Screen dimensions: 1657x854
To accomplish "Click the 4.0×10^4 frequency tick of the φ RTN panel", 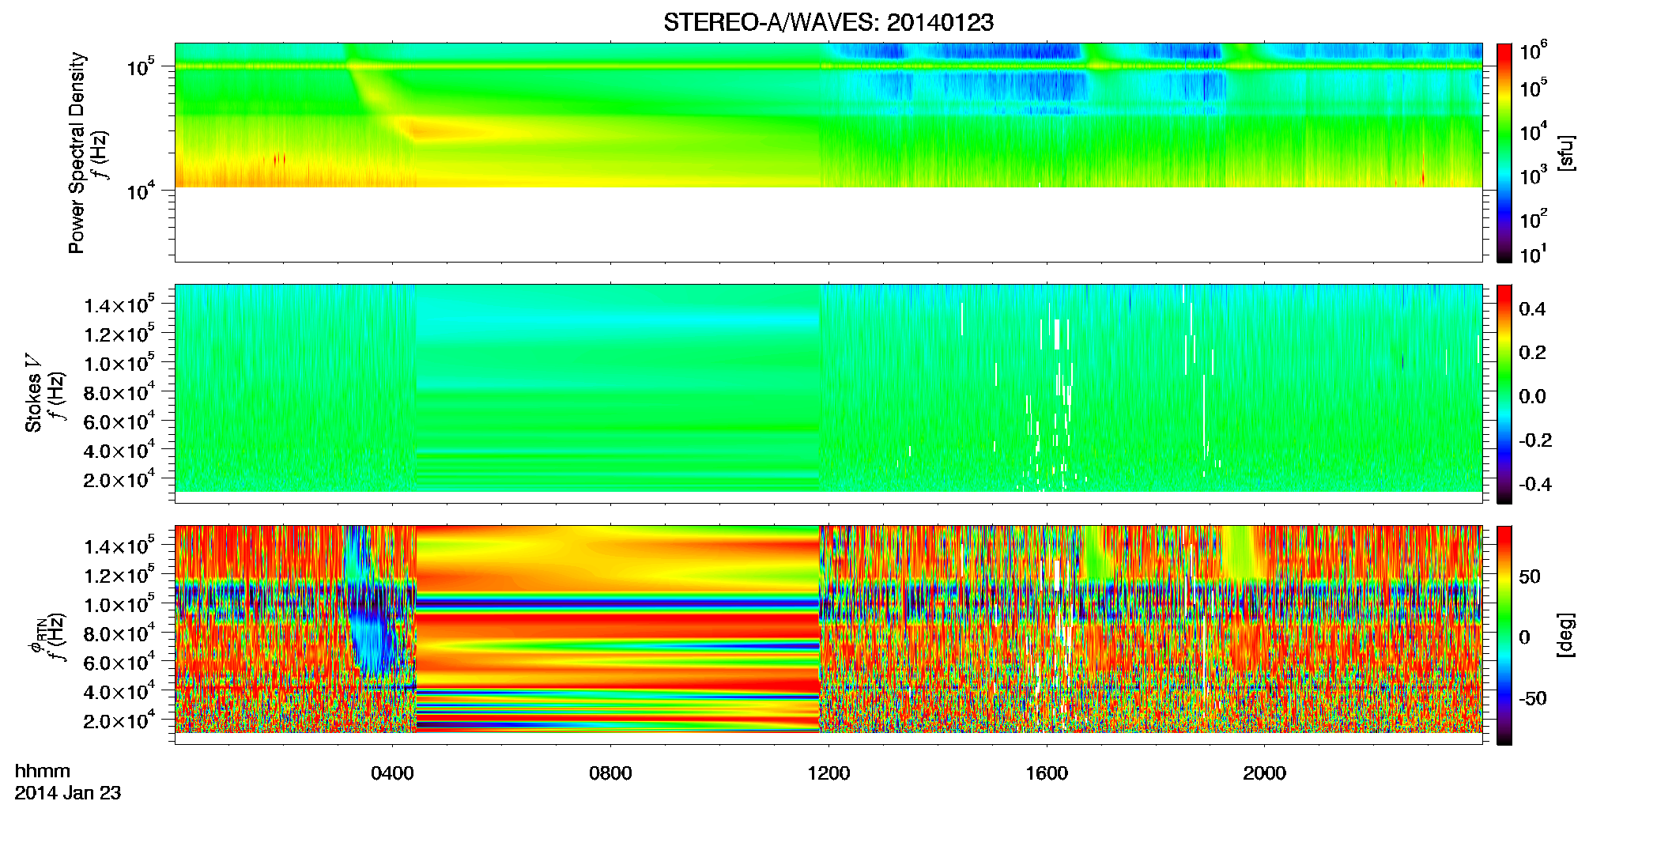I will pos(119,692).
